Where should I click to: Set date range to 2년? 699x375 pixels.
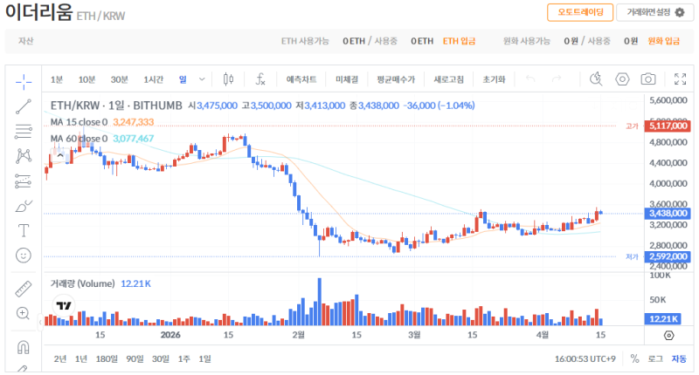[59, 359]
